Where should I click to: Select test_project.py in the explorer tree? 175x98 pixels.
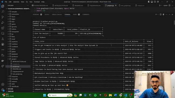click(x=17, y=74)
